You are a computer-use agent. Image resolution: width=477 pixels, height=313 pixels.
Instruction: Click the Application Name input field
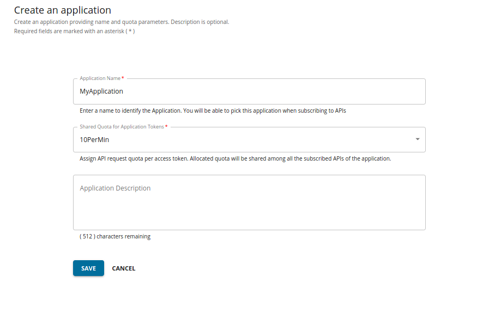(x=249, y=91)
